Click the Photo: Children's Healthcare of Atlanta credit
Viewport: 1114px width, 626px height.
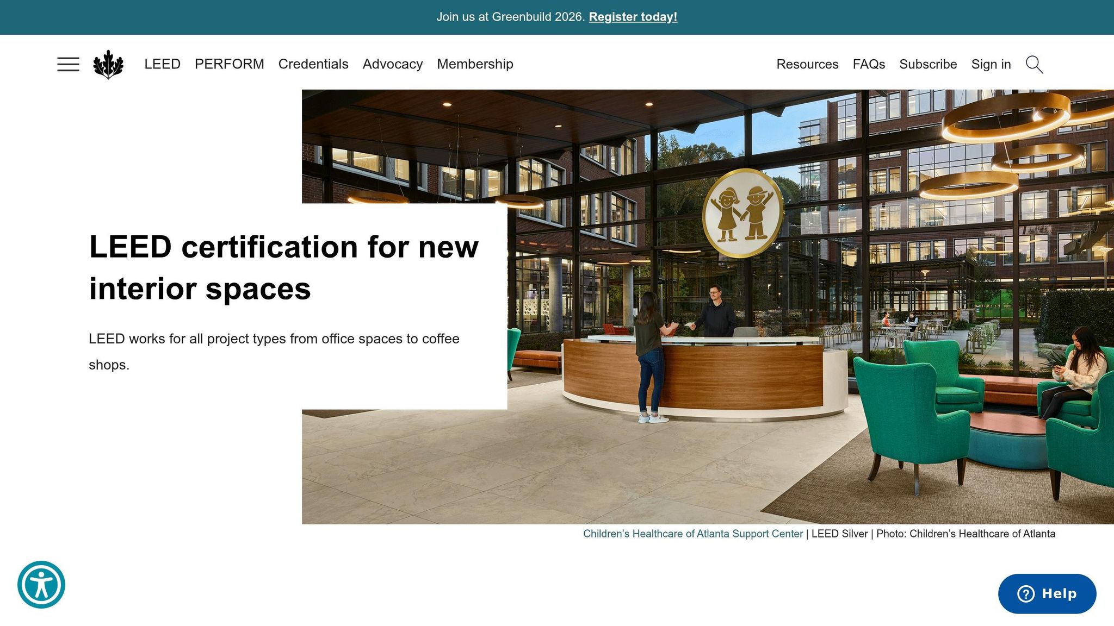(966, 534)
